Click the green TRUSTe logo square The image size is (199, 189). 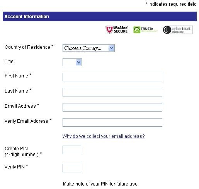[x=137, y=30]
